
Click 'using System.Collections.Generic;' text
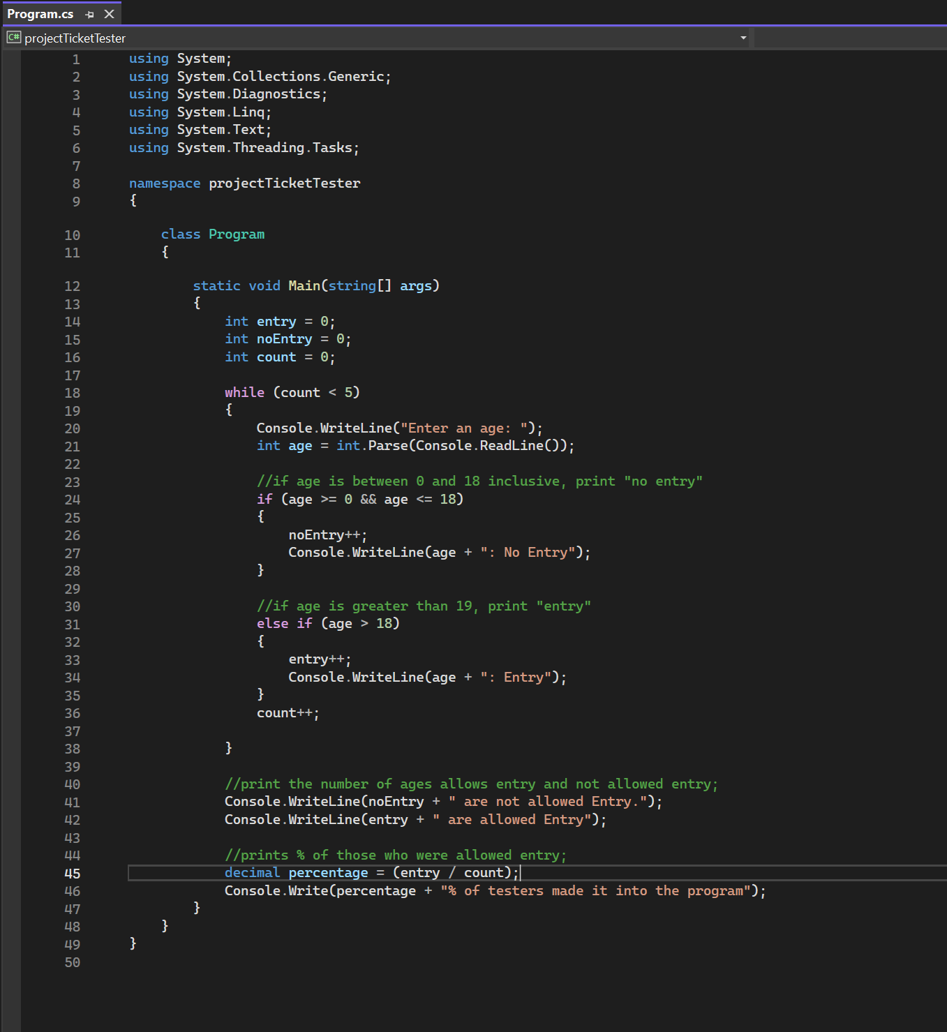pyautogui.click(x=260, y=77)
